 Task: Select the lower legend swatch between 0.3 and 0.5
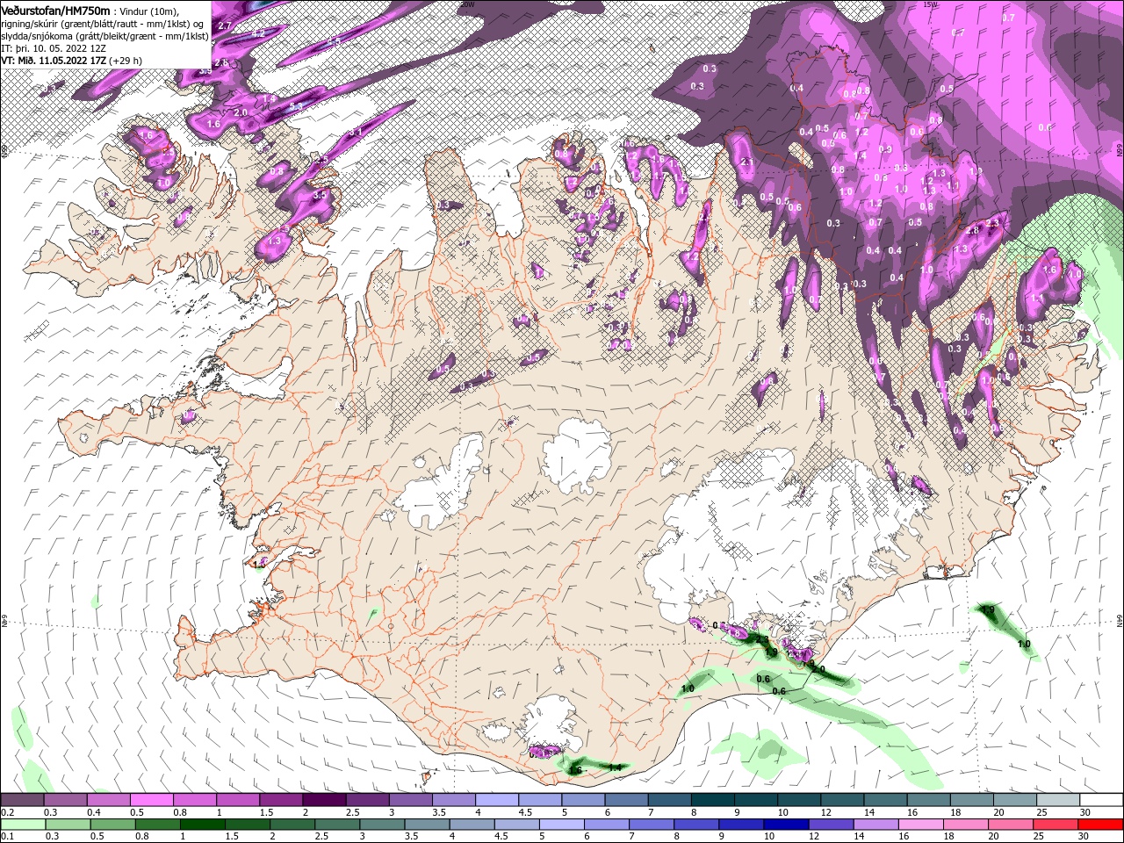[x=68, y=824]
